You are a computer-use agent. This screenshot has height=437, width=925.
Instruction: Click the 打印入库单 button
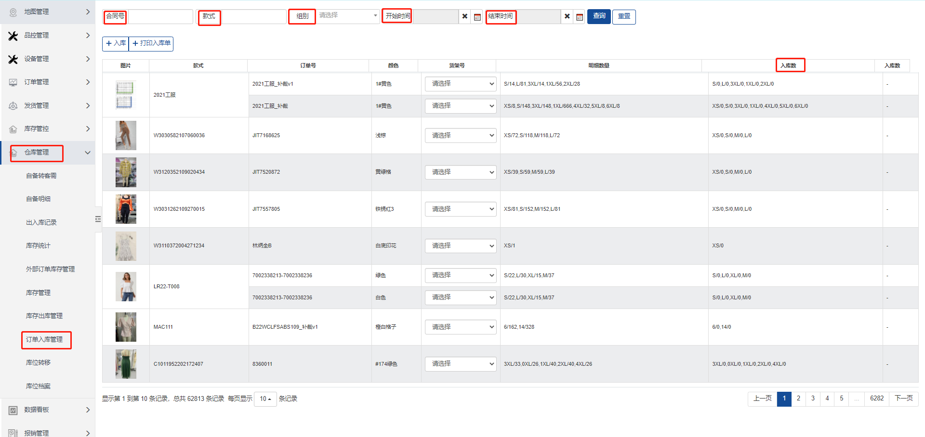[151, 43]
